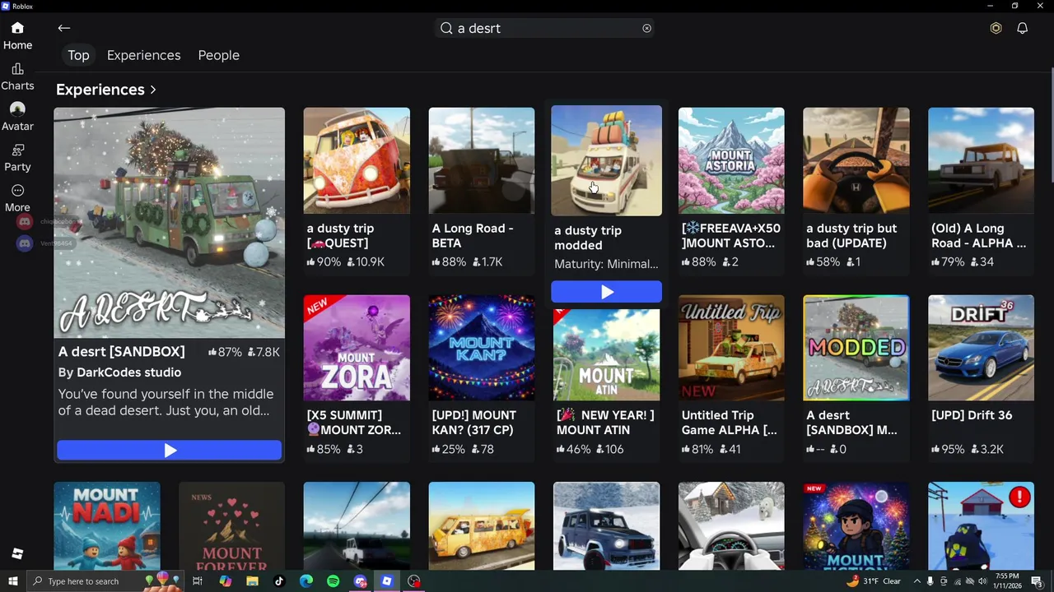Open A desrt [SANDBOX] MODDED thumbnail
Image resolution: width=1054 pixels, height=592 pixels.
(x=856, y=348)
